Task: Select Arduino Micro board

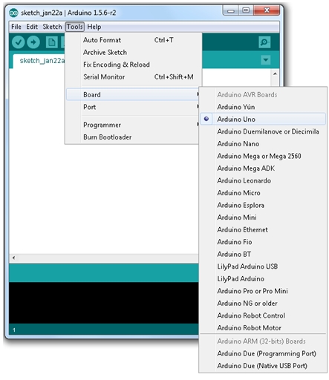Action: pos(263,193)
